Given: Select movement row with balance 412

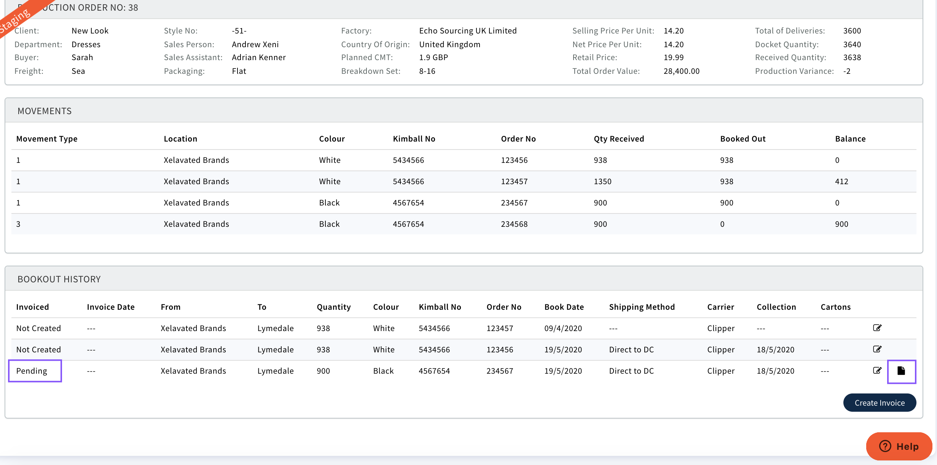Looking at the screenshot, I should tap(841, 182).
